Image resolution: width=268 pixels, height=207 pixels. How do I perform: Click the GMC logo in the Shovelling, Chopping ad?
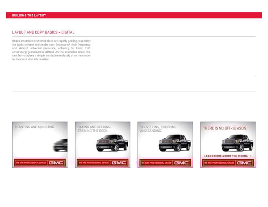(182, 163)
